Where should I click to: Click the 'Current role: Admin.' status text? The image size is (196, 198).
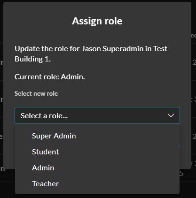click(50, 77)
